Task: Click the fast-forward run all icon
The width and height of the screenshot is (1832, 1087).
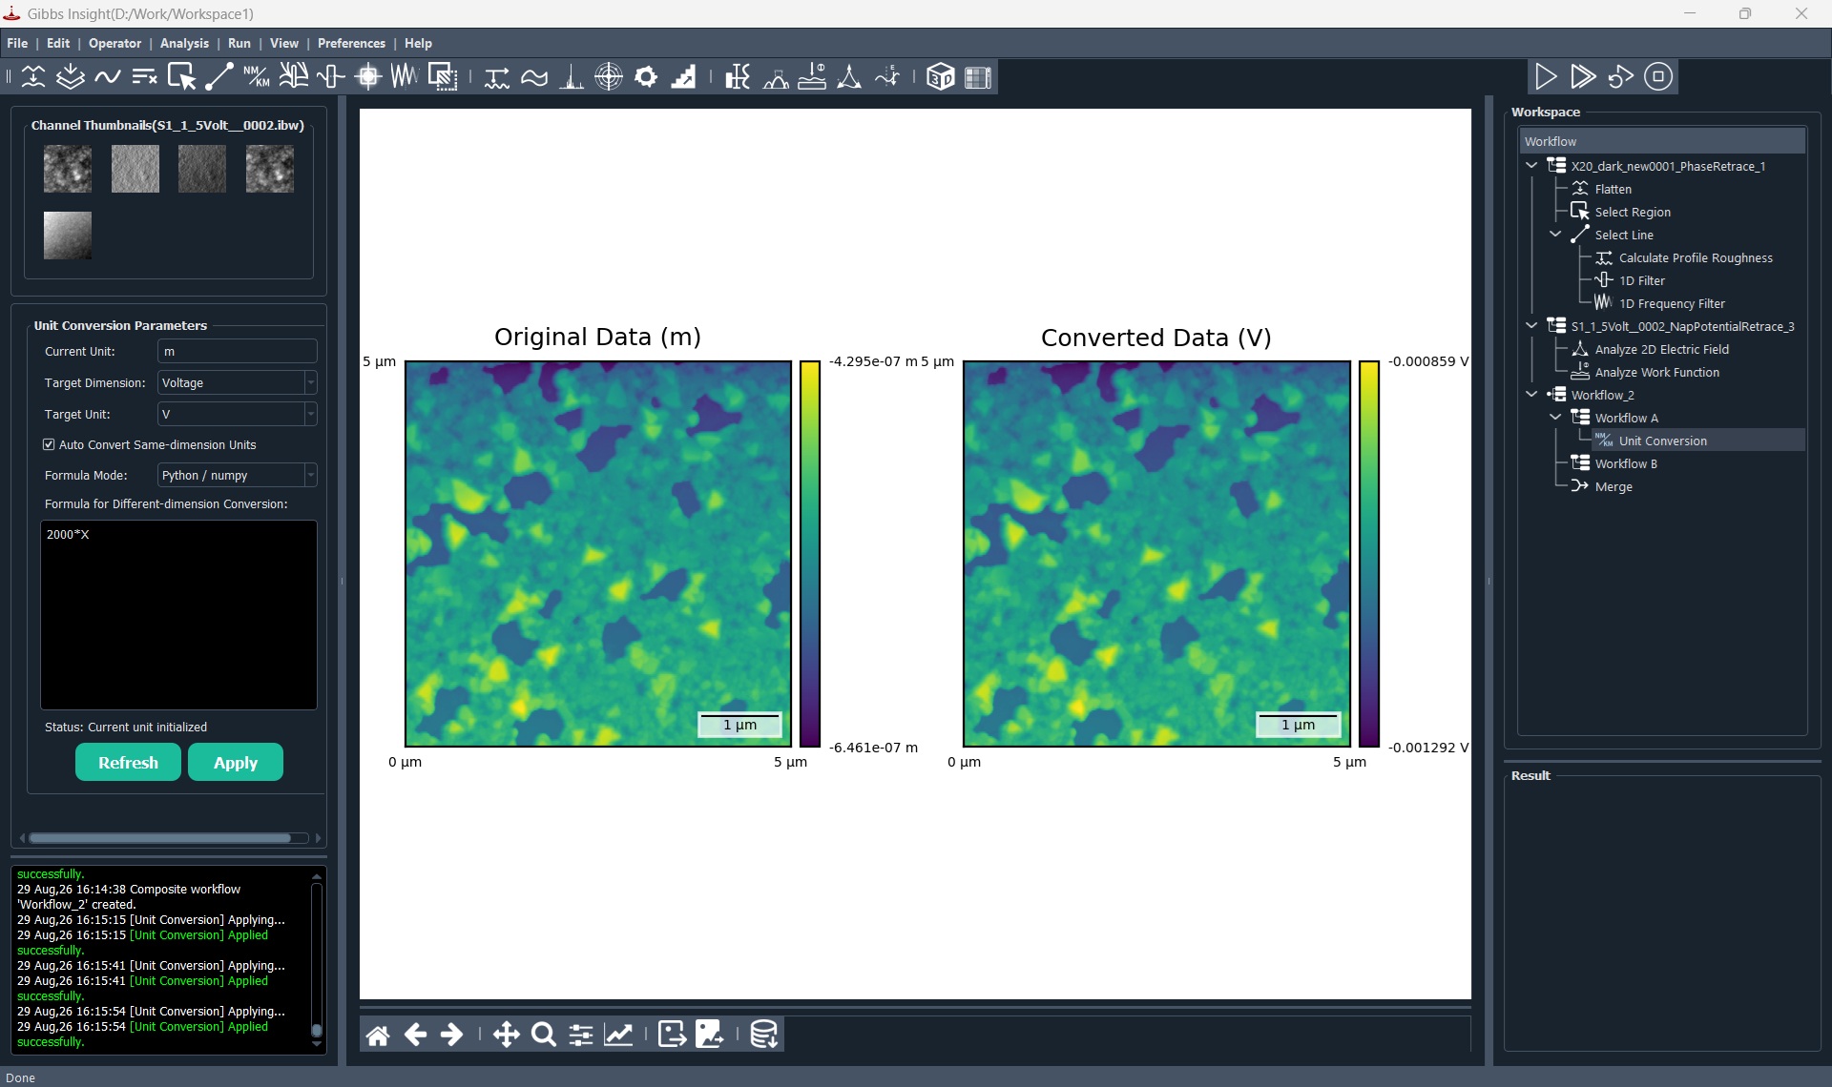Action: (x=1583, y=76)
